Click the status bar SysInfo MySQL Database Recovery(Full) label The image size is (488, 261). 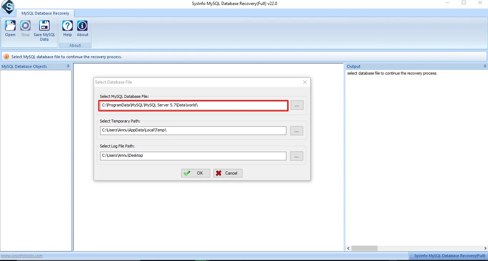(x=450, y=256)
